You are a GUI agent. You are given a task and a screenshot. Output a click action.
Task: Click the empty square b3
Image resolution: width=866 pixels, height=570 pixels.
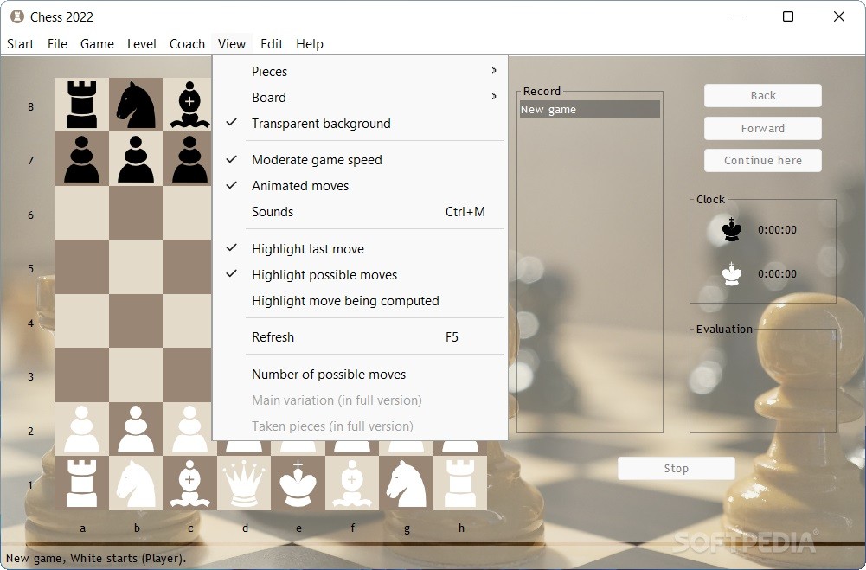tap(136, 375)
